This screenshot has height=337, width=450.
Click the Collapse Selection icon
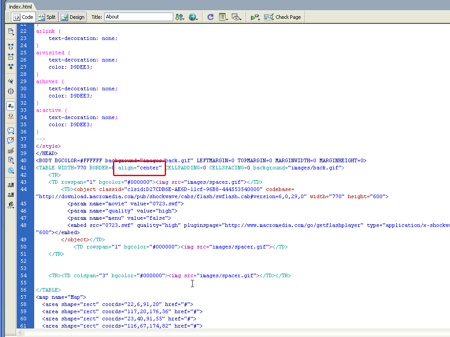click(11, 57)
